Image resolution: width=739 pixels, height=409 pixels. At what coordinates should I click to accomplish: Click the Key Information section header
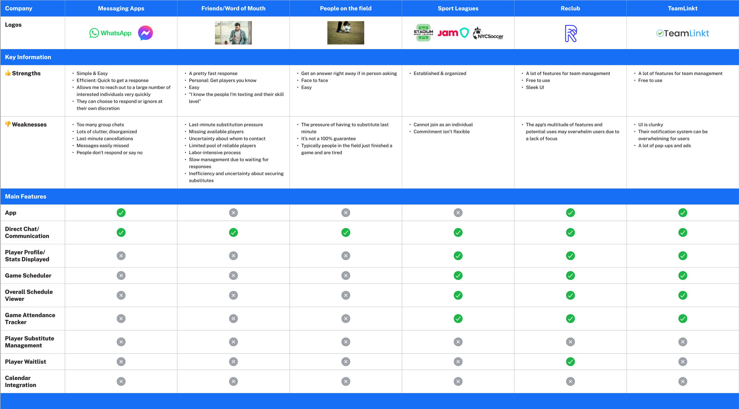[28, 57]
